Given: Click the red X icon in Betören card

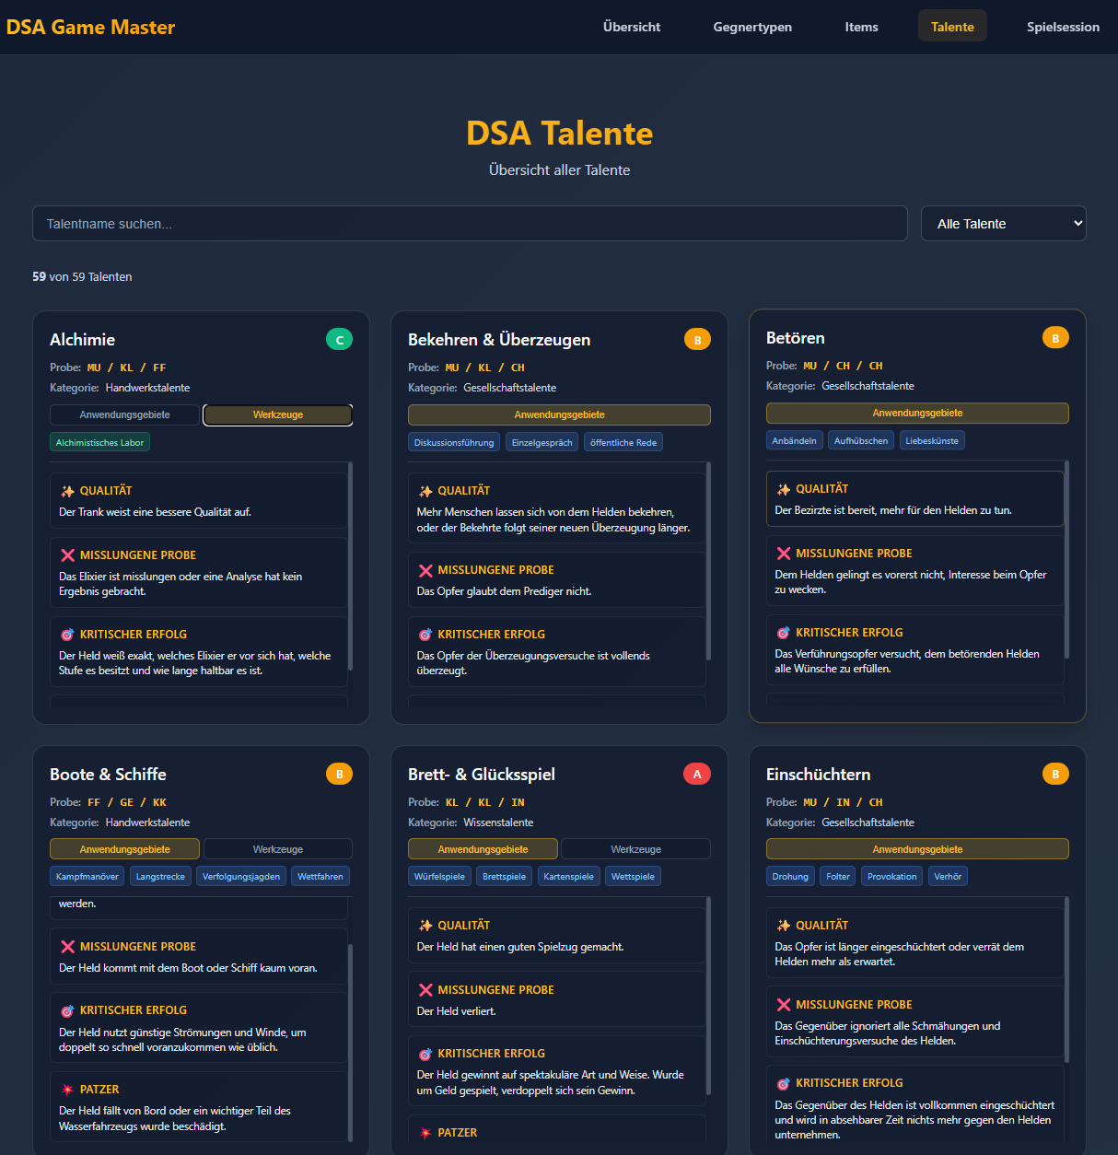Looking at the screenshot, I should pos(783,554).
